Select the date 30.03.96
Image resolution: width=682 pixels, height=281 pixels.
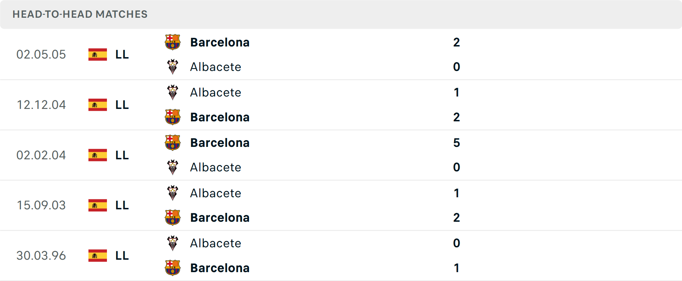coord(41,255)
